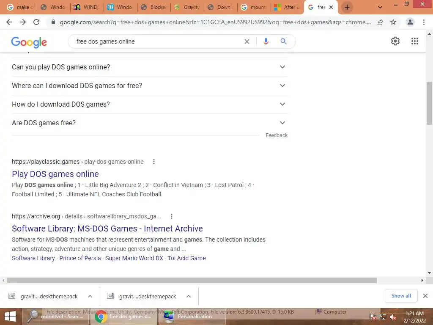Image resolution: width=433 pixels, height=325 pixels.
Task: Open Google quick settings gear
Action: pos(395,41)
